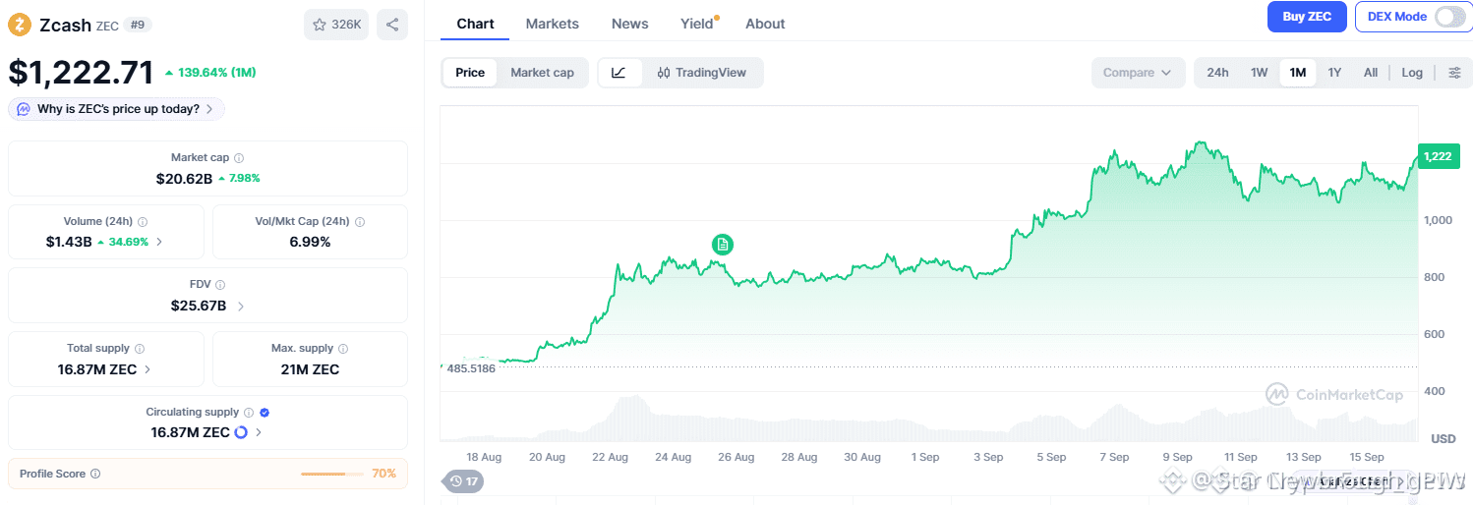1473x505 pixels.
Task: Click the Profile Score info icon
Action: (95, 474)
